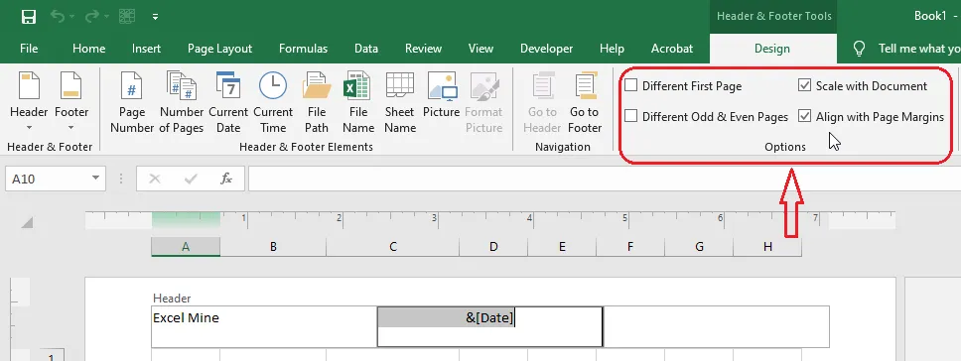
Task: Click the grid table icon in the quick access toolbar
Action: tap(126, 17)
